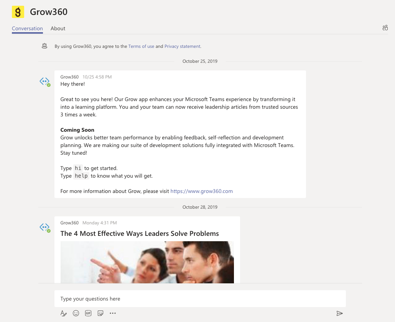Screen dimensions: 395x322
Task: Visit the https://www.grow360.com link
Action: 202,191
